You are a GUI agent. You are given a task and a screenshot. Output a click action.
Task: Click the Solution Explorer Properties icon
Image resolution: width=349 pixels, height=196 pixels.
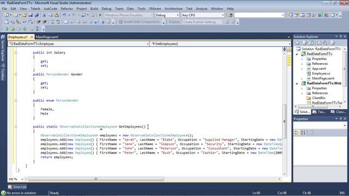click(298, 43)
